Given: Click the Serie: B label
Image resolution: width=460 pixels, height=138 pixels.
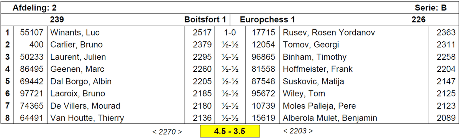Looking at the screenshot, I should point(430,7).
